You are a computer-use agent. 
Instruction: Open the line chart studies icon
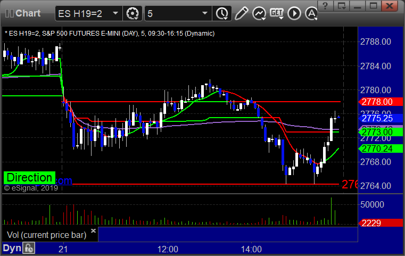pos(259,13)
